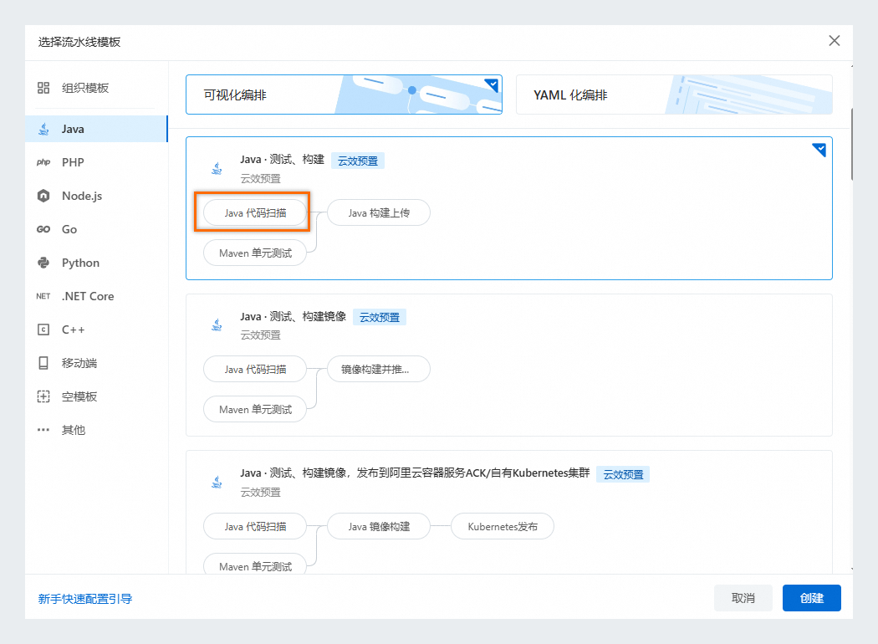Select the PHP category

(96, 162)
